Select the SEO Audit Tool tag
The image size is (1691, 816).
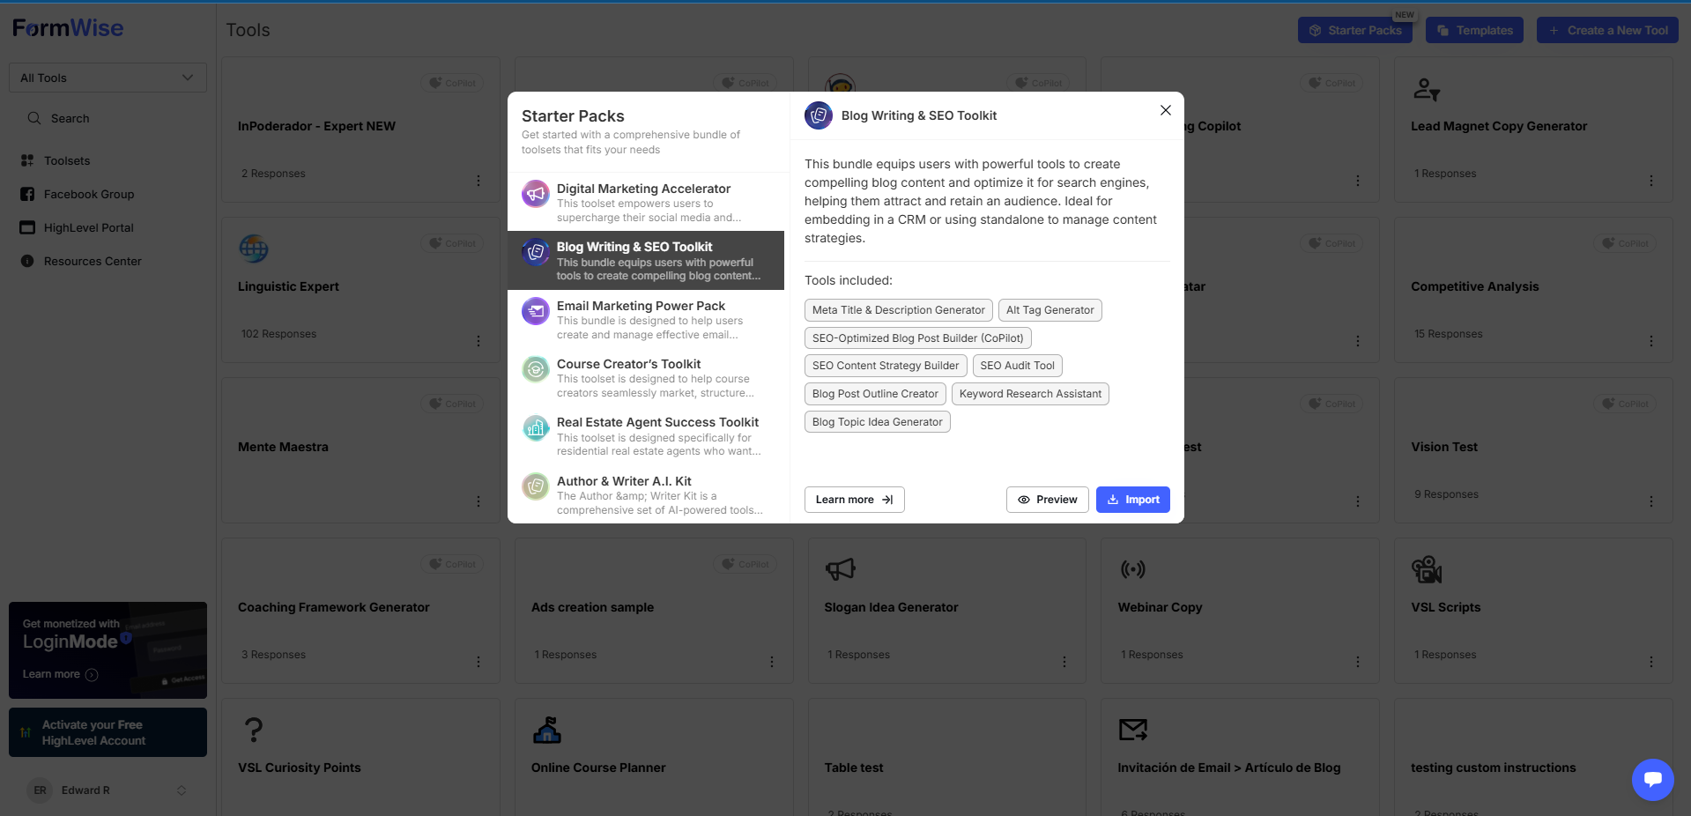click(1017, 366)
